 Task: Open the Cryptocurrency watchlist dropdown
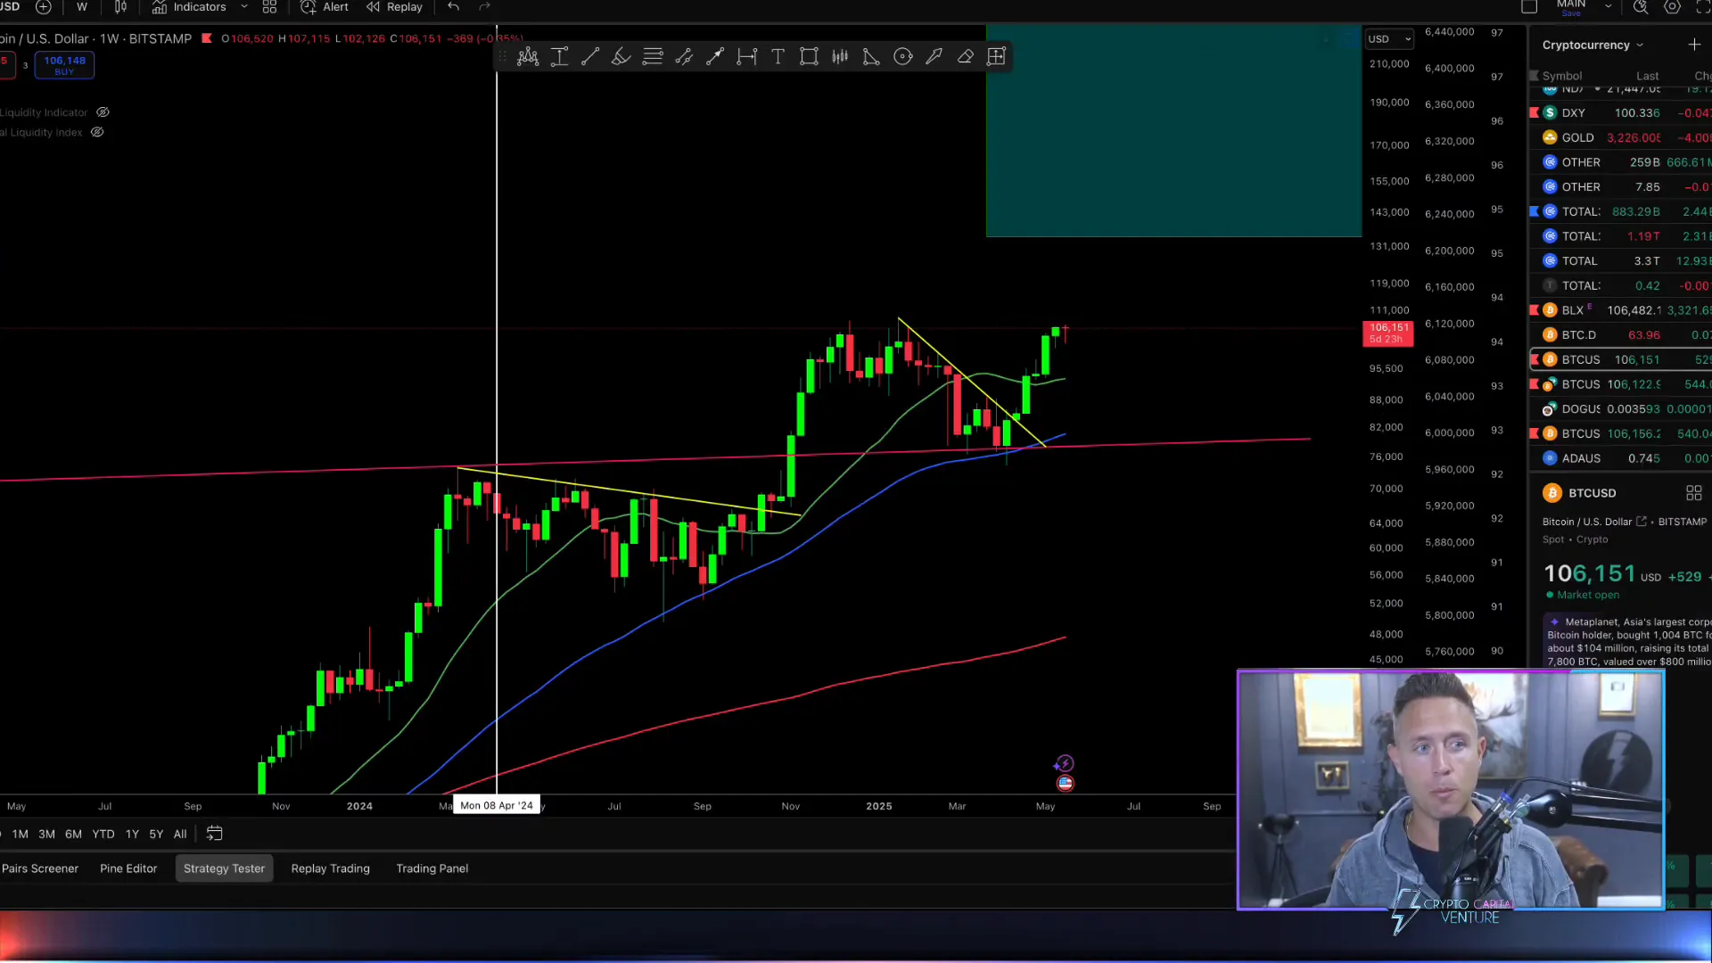point(1593,45)
